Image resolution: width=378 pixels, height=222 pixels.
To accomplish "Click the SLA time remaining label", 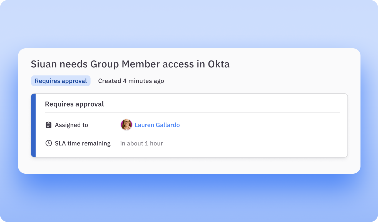I will [x=83, y=143].
